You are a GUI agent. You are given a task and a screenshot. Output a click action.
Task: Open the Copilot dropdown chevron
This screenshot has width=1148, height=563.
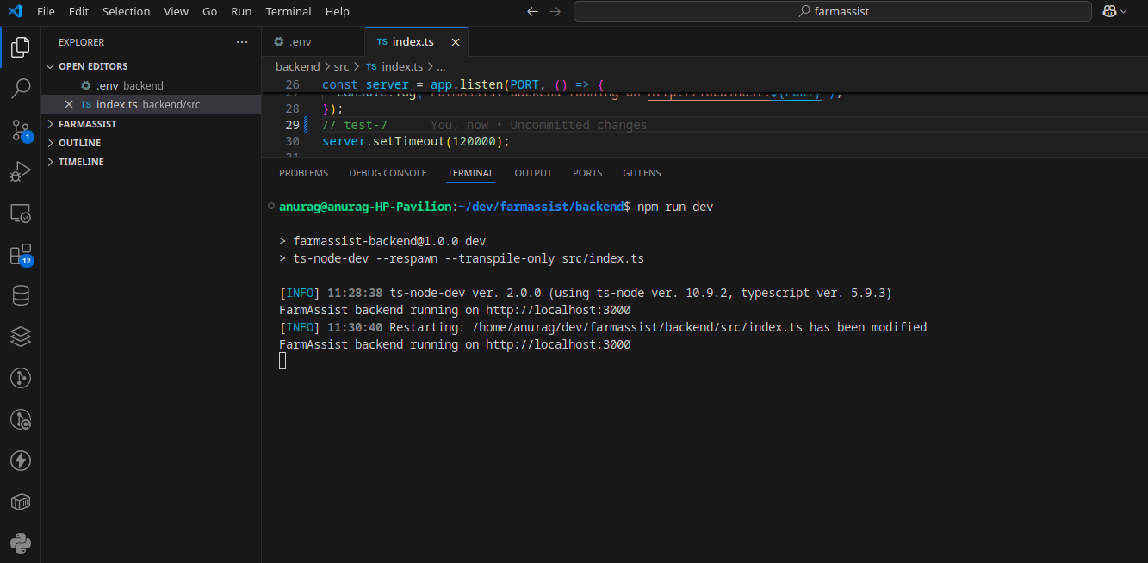click(1124, 11)
